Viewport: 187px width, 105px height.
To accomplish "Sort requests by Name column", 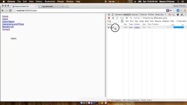I will 115,24.
